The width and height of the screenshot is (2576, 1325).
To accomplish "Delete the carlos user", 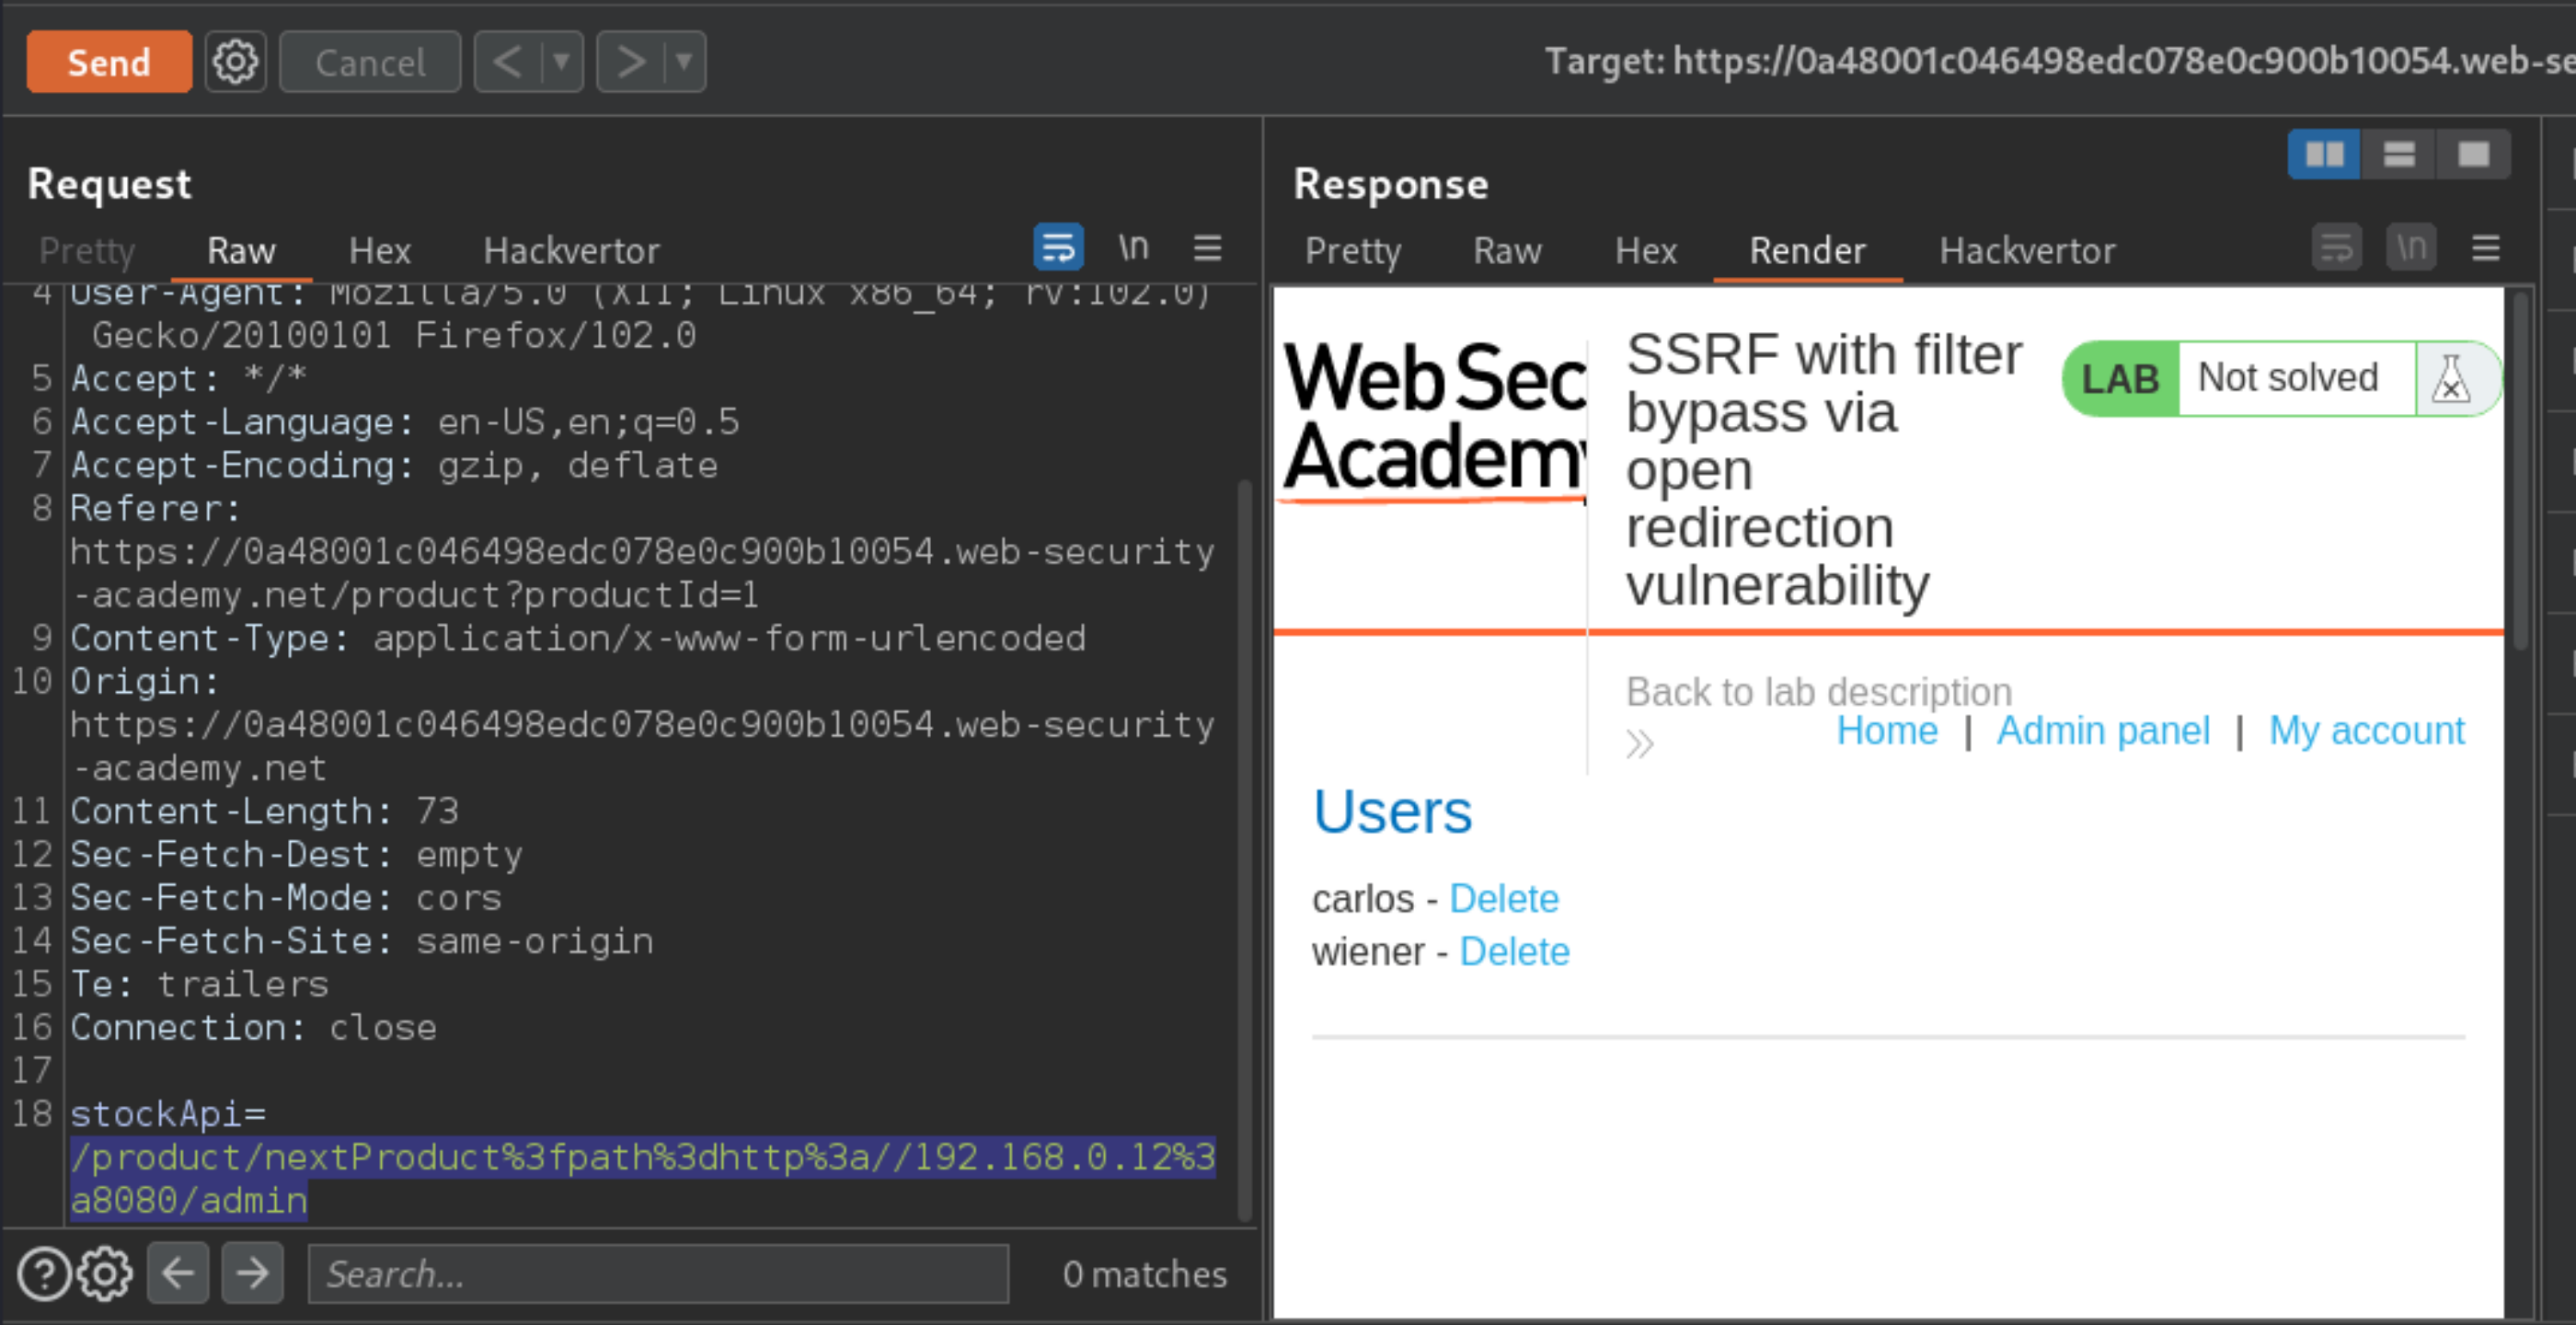I will tap(1504, 899).
